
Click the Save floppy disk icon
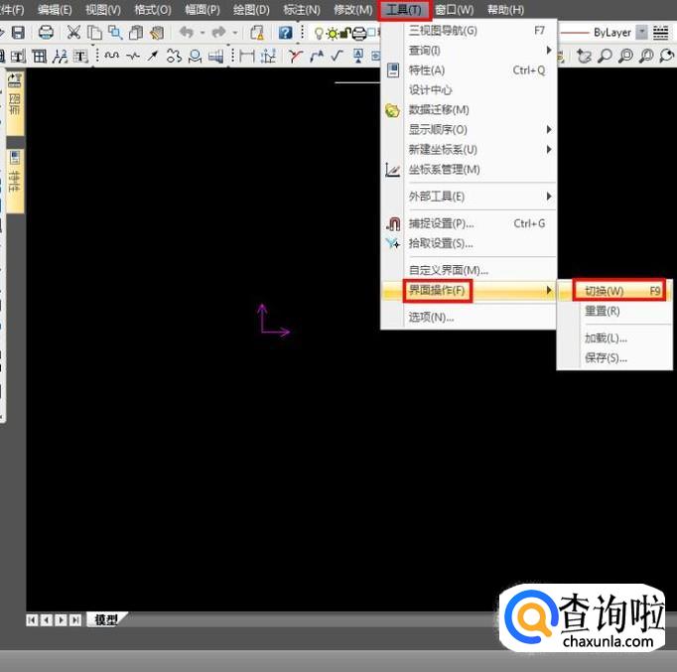(x=18, y=33)
